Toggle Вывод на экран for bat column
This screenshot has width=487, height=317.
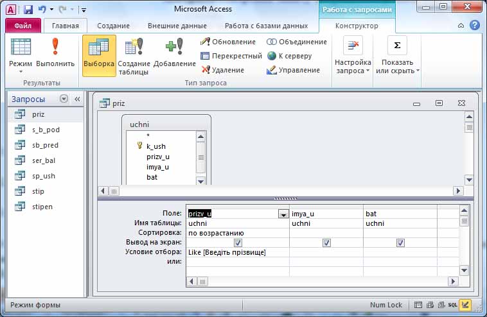click(x=400, y=243)
